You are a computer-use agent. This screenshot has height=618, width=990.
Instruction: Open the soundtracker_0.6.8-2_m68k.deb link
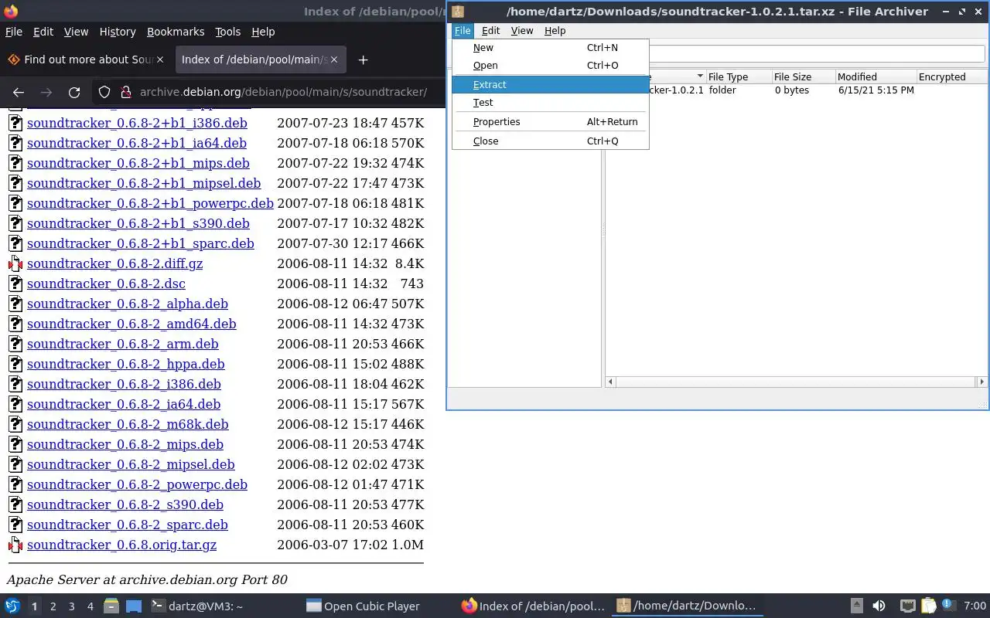[128, 424]
